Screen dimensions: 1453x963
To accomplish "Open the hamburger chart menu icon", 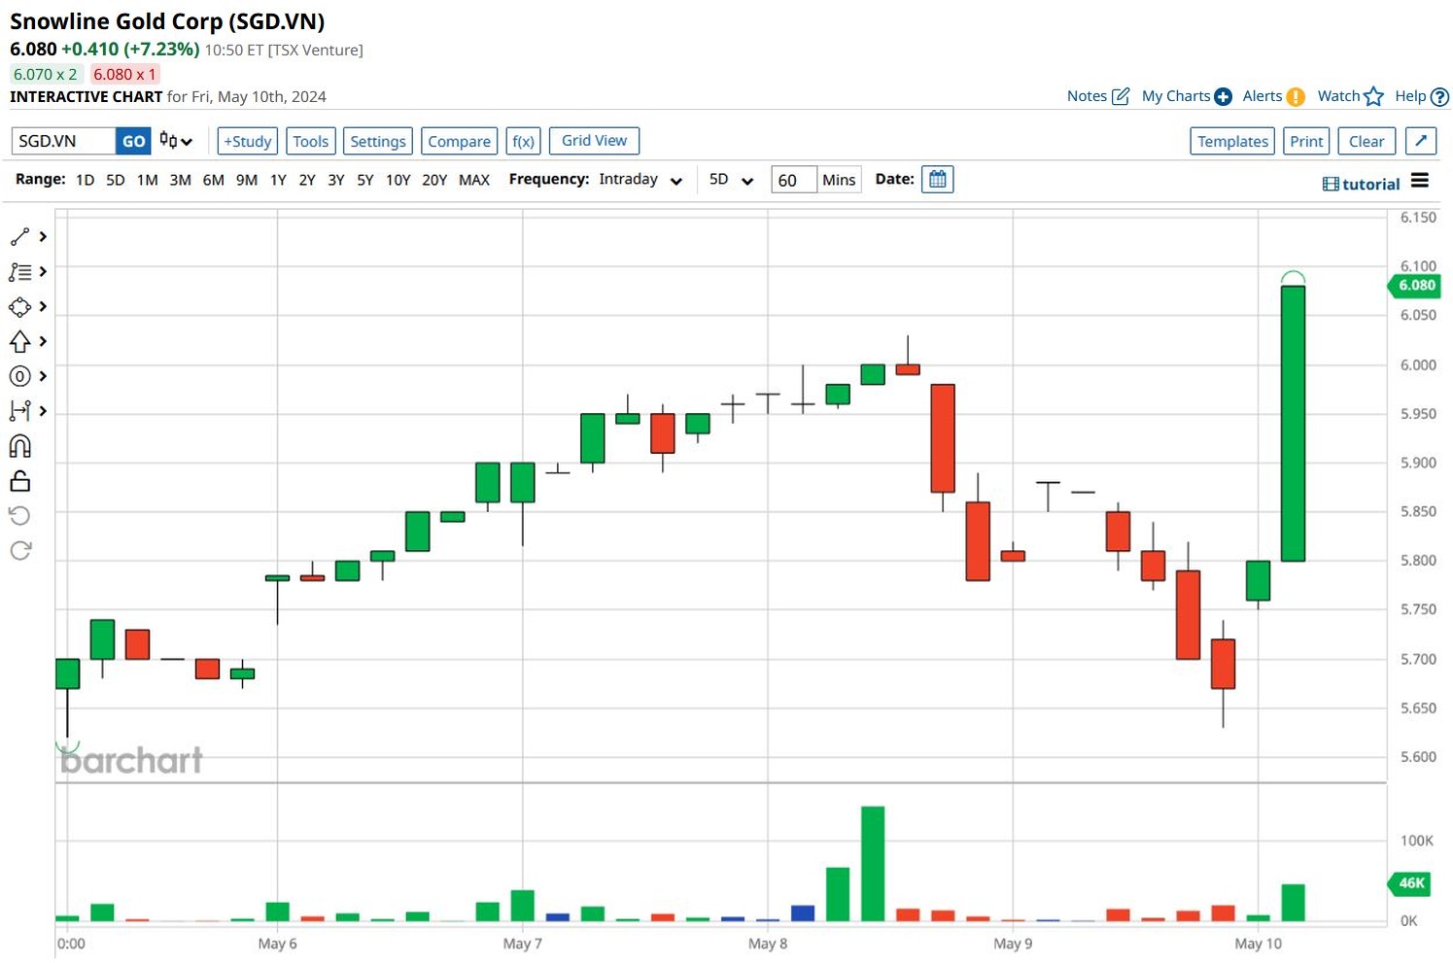I will 1420,181.
